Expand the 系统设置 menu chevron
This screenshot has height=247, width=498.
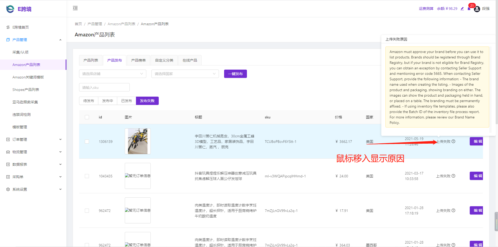(60, 189)
